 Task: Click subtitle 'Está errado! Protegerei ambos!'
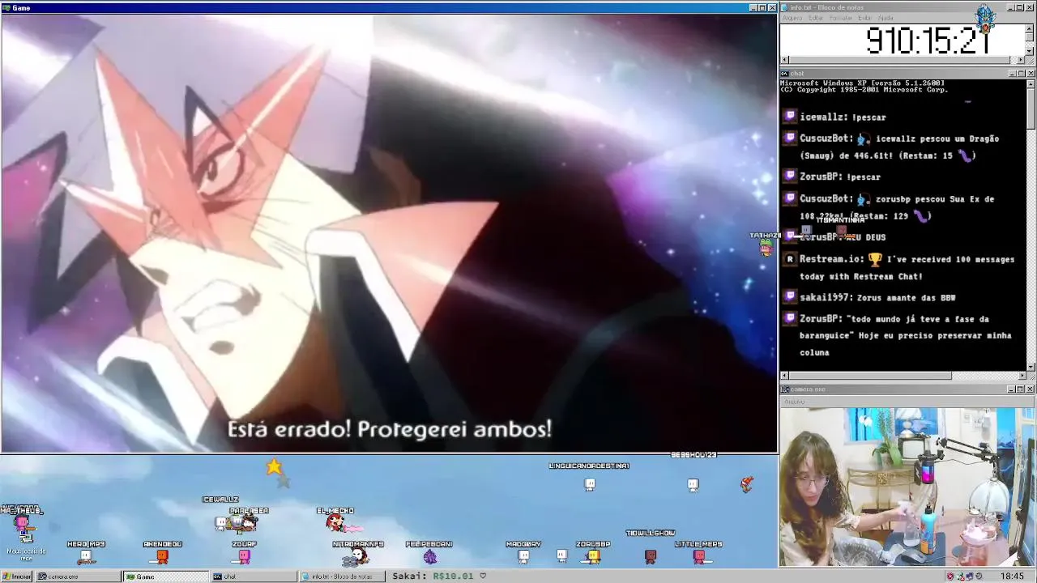(x=390, y=429)
